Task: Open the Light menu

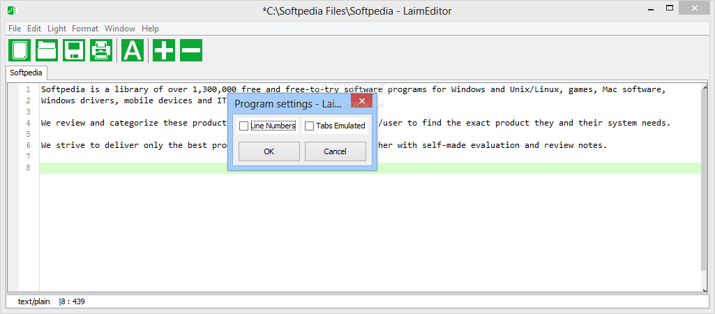Action: tap(57, 29)
